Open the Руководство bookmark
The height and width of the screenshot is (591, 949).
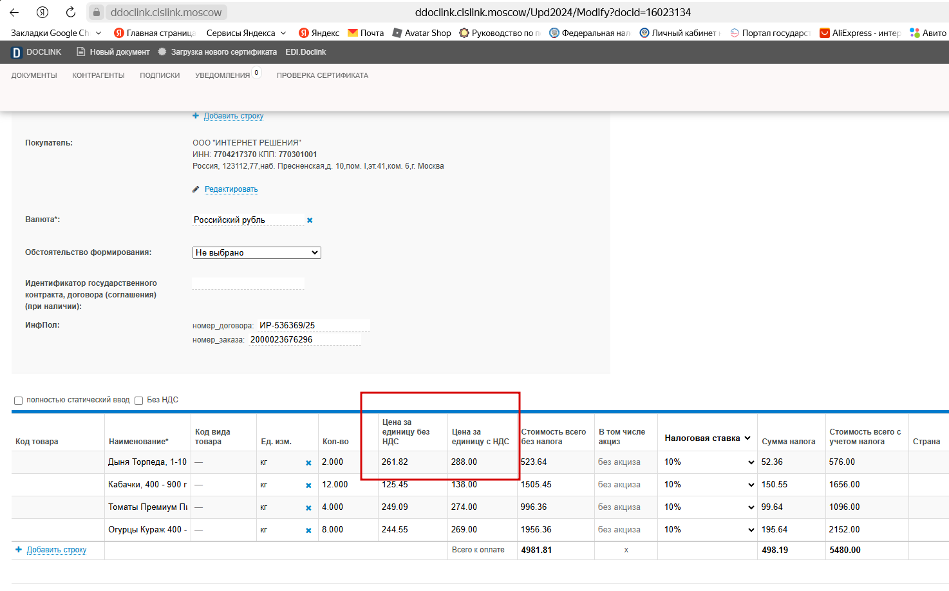click(500, 33)
